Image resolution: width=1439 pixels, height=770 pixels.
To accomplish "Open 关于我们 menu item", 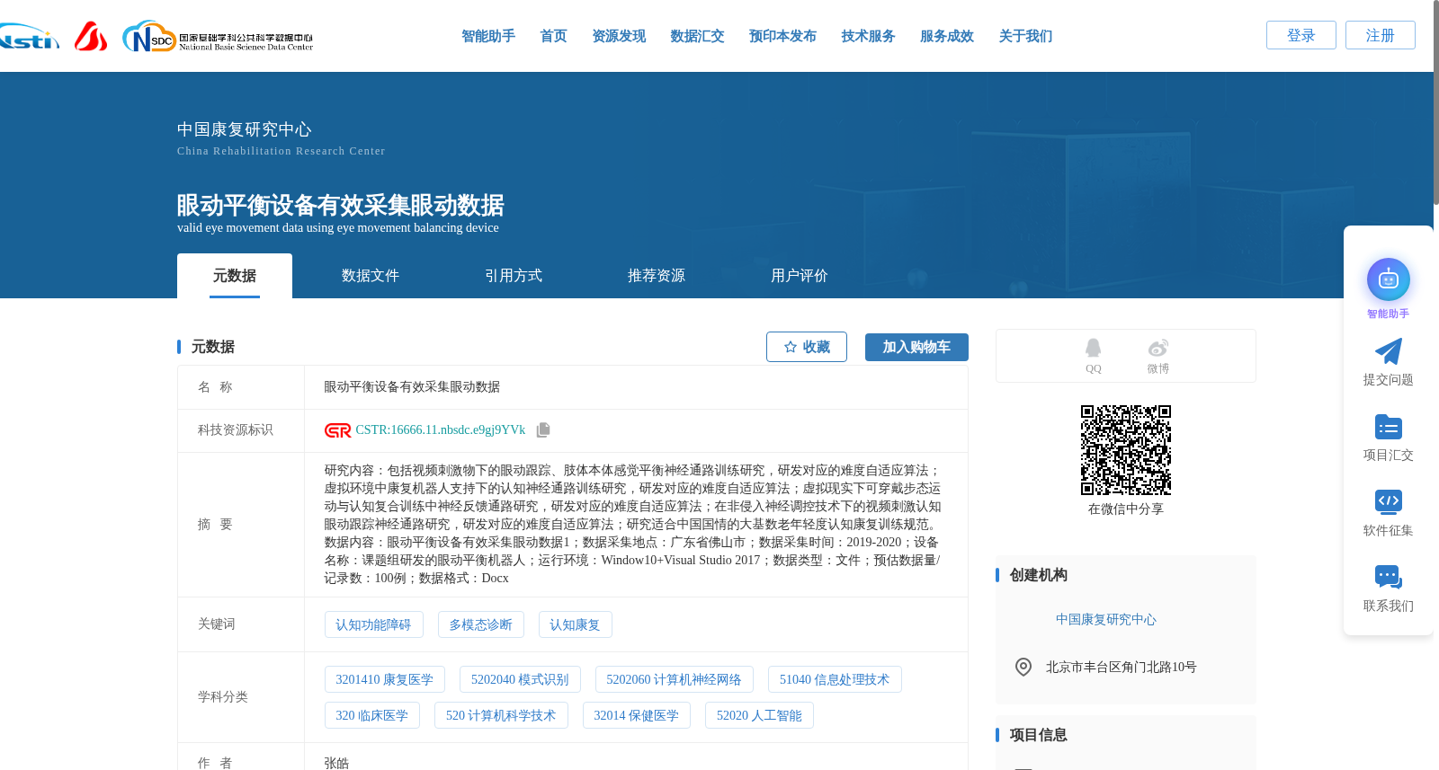I will coord(1025,36).
